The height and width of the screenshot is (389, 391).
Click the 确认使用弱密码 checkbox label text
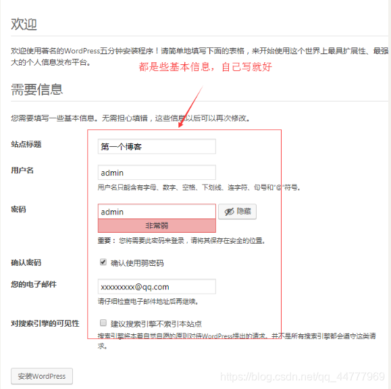(x=137, y=263)
